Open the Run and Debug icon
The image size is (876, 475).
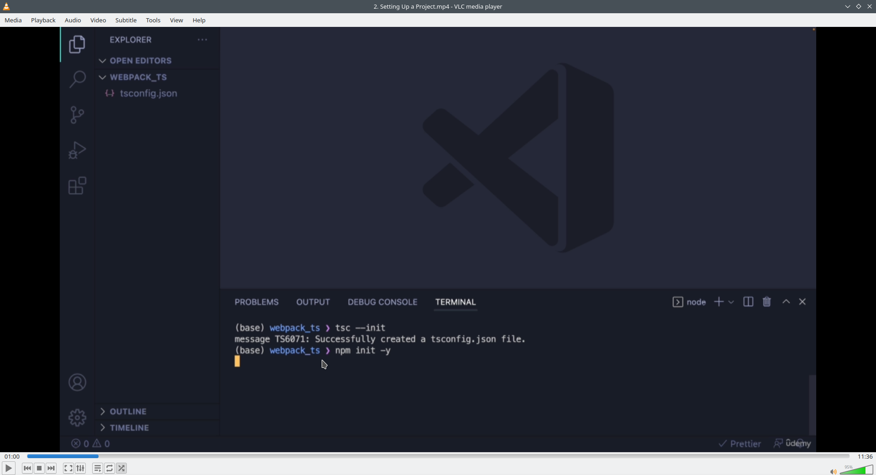77,150
